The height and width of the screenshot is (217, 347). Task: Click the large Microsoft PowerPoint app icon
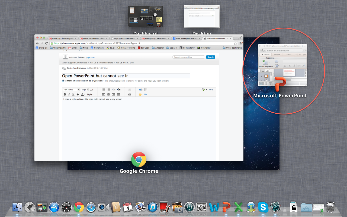(280, 84)
